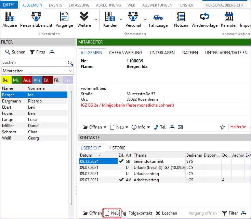Mark employee as favorite with star
The width and height of the screenshot is (251, 219).
(223, 127)
